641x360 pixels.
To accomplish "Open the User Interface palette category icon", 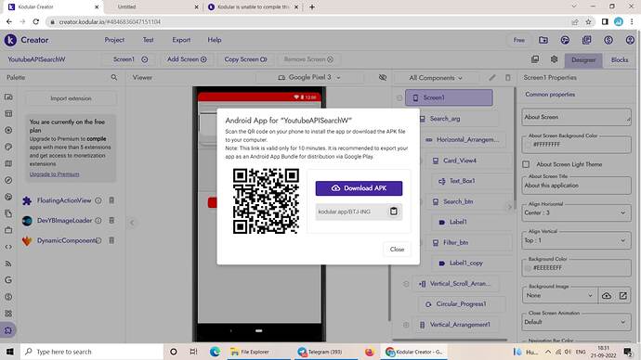I will point(8,96).
